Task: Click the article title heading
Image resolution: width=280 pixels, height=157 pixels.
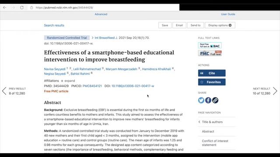Action: pos(109,56)
